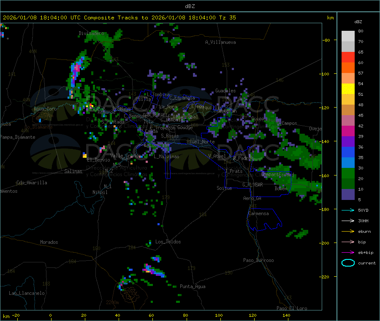Click the -200 km tick on right axis

325,243
